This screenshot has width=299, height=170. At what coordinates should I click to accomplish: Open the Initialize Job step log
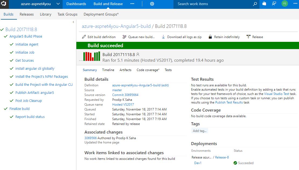25,52
